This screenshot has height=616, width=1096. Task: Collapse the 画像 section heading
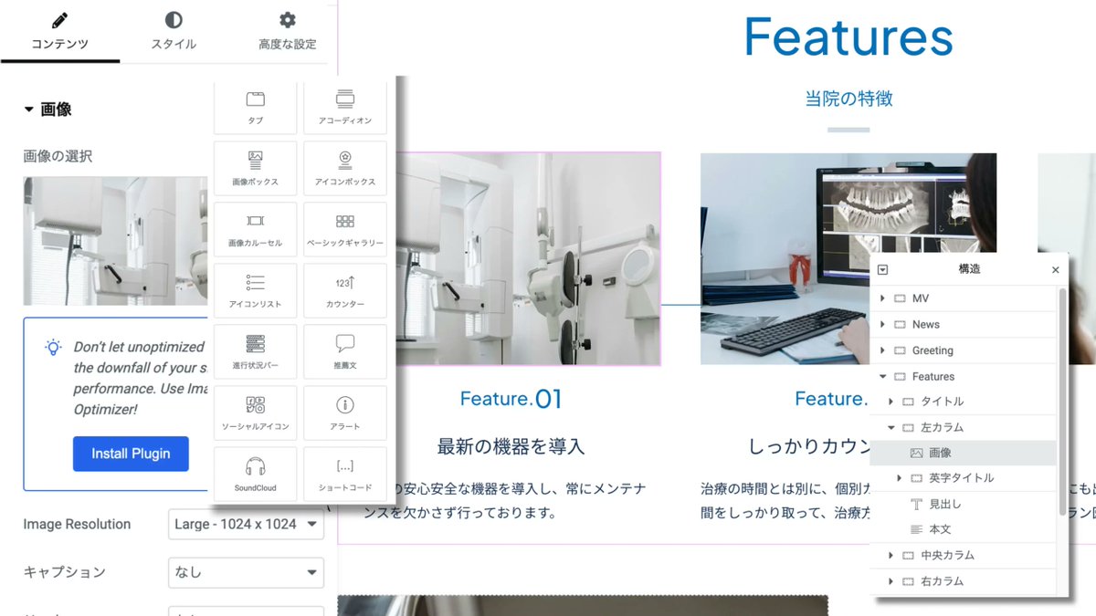click(47, 110)
